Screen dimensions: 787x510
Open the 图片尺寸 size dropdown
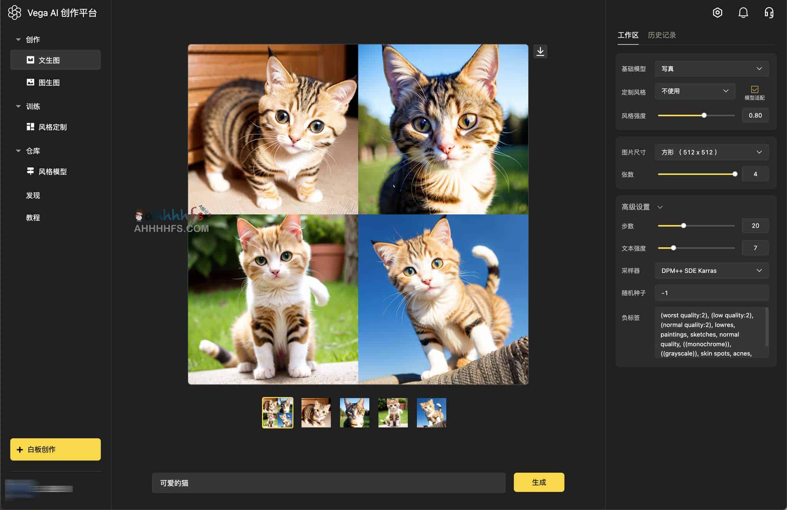click(711, 152)
